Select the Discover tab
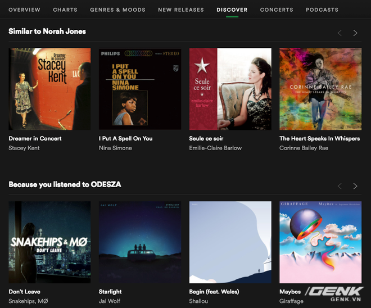The image size is (371, 308). coord(232,10)
